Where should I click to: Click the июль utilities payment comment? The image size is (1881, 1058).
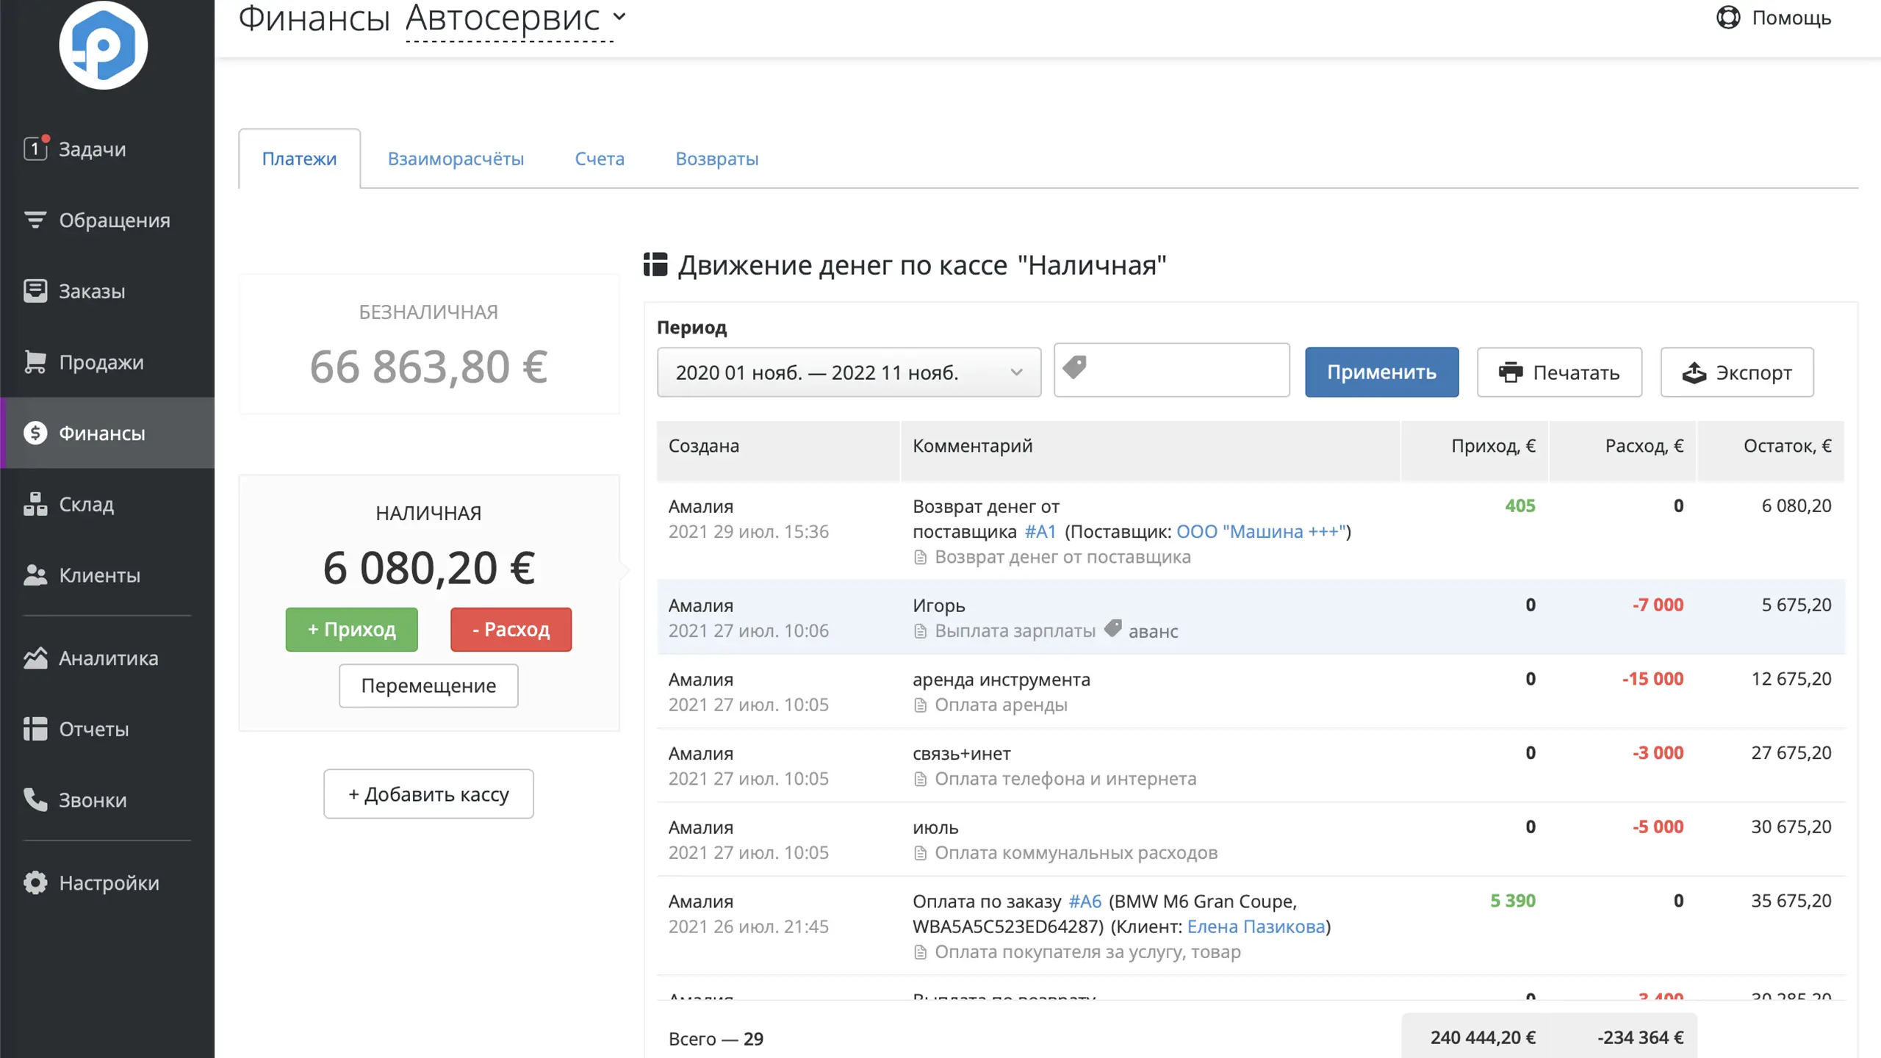click(x=935, y=828)
